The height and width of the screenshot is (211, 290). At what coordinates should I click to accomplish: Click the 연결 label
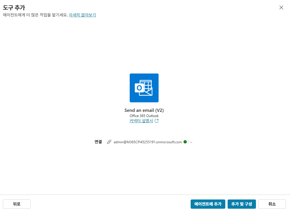pos(98,142)
